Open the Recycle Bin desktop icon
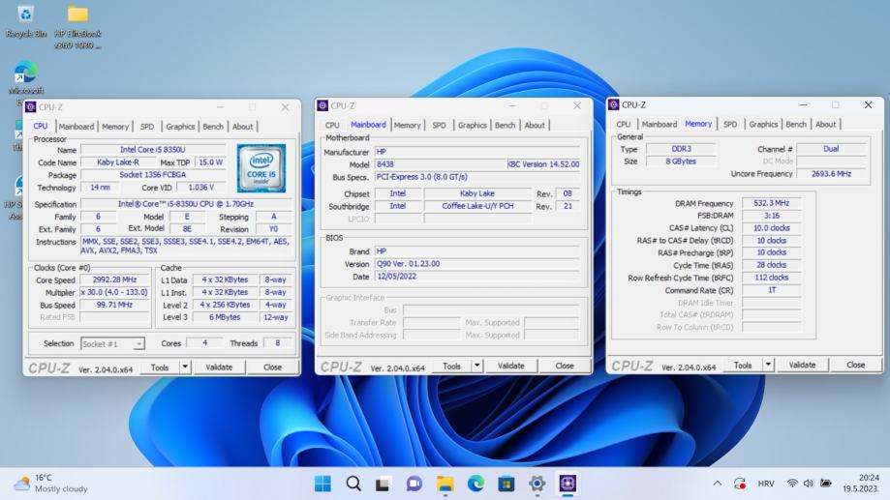 pos(26,17)
